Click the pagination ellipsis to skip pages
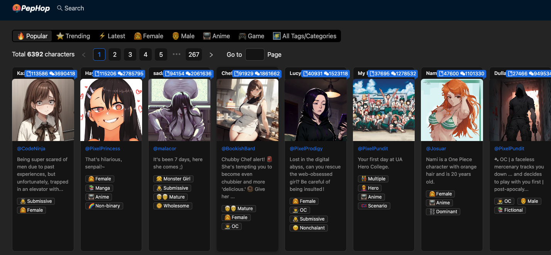The height and width of the screenshot is (255, 551). click(176, 54)
